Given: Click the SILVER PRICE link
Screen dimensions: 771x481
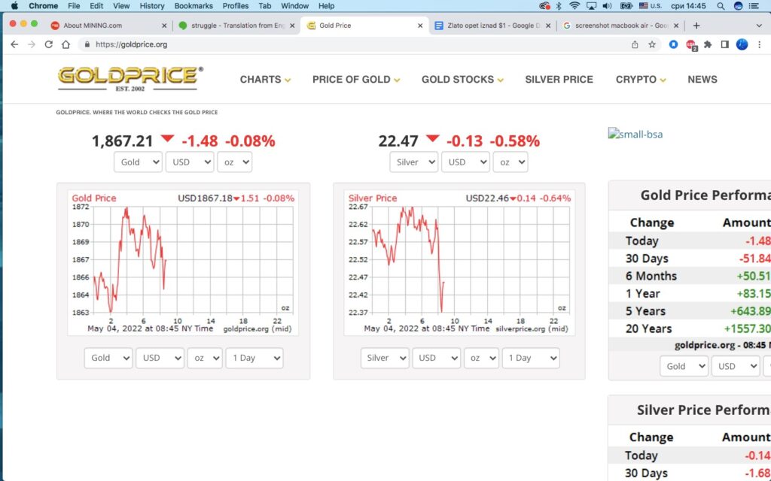Looking at the screenshot, I should [x=559, y=80].
